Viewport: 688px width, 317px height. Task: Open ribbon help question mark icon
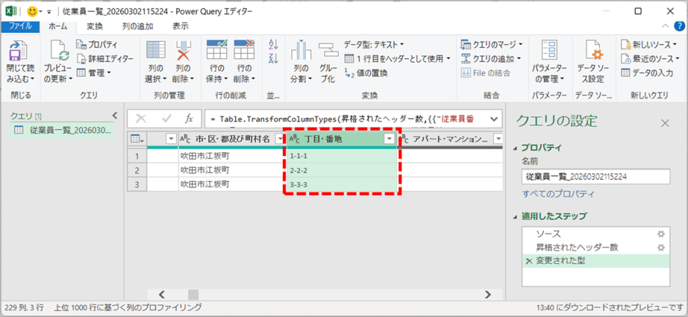[679, 26]
